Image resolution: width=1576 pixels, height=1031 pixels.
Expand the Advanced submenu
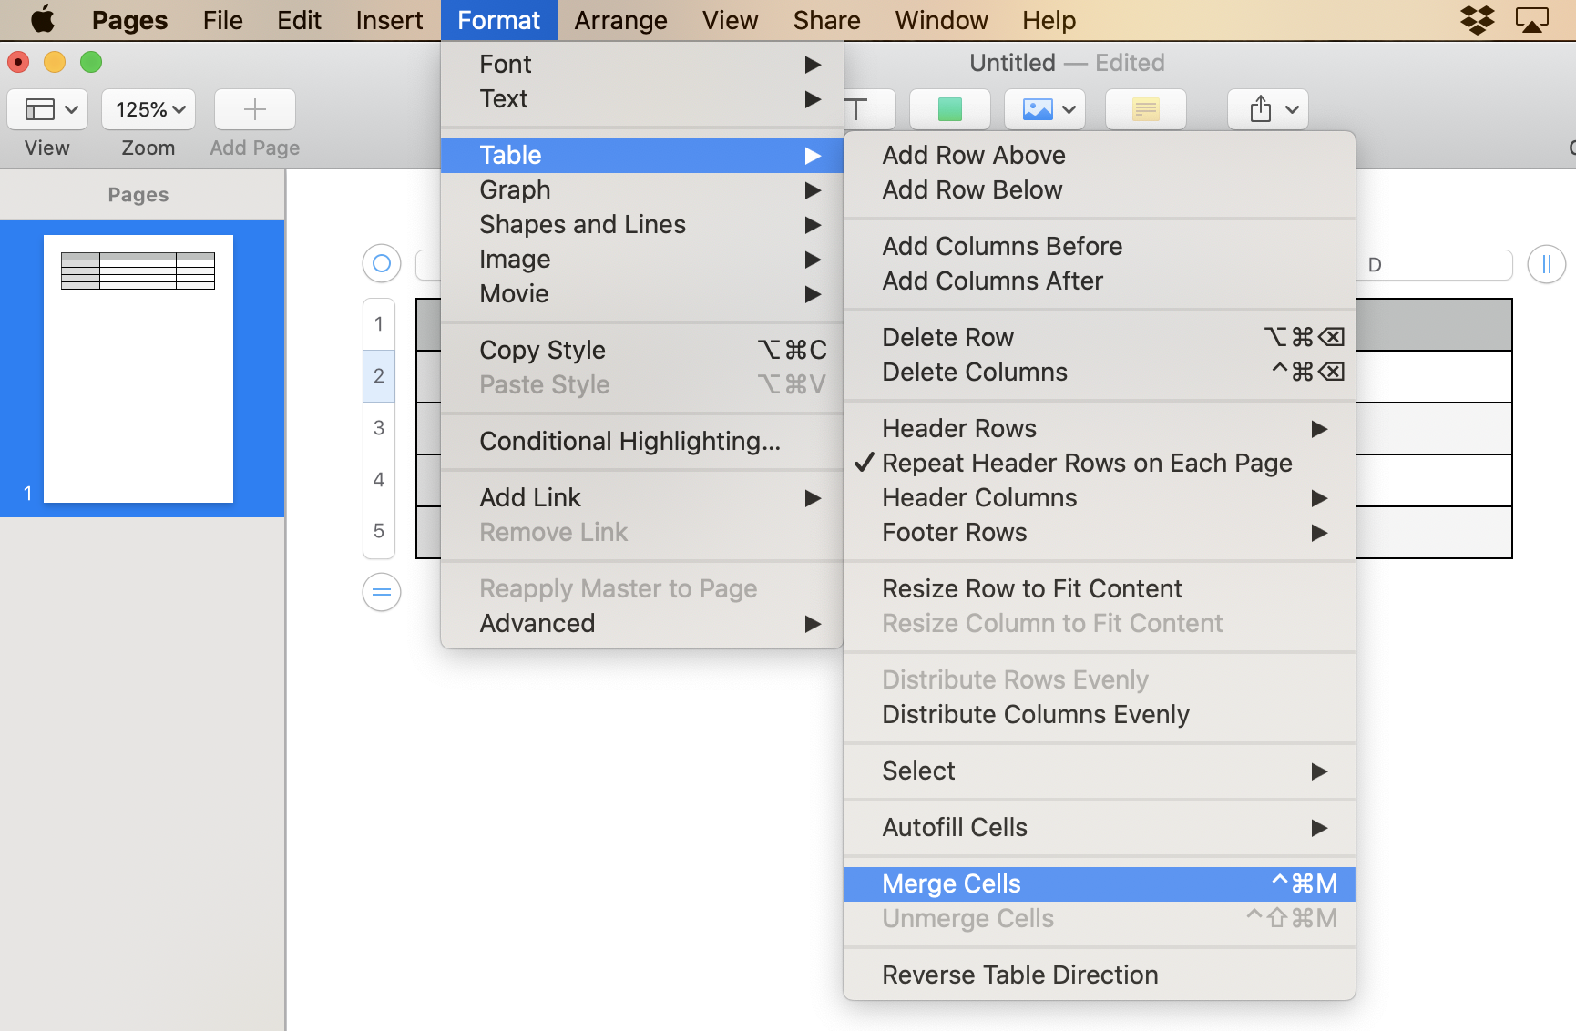(x=642, y=623)
